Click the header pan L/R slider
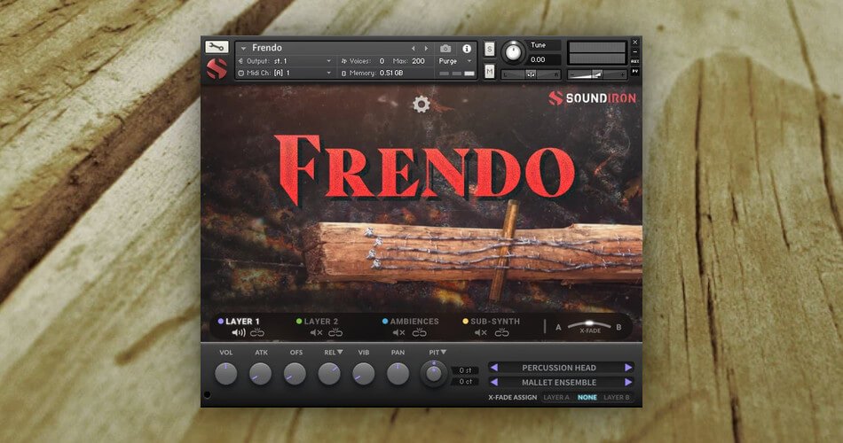This screenshot has width=843, height=443. 532,74
